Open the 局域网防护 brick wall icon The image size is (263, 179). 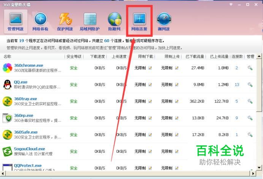pyautogui.click(x=90, y=19)
